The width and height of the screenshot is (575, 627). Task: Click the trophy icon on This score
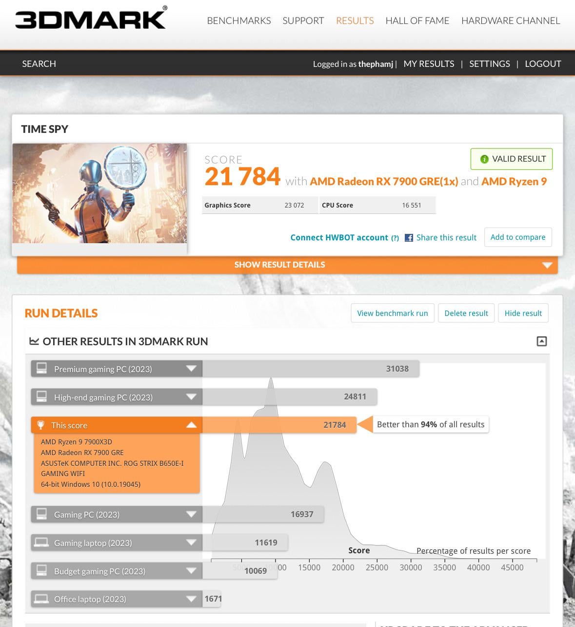pos(41,425)
